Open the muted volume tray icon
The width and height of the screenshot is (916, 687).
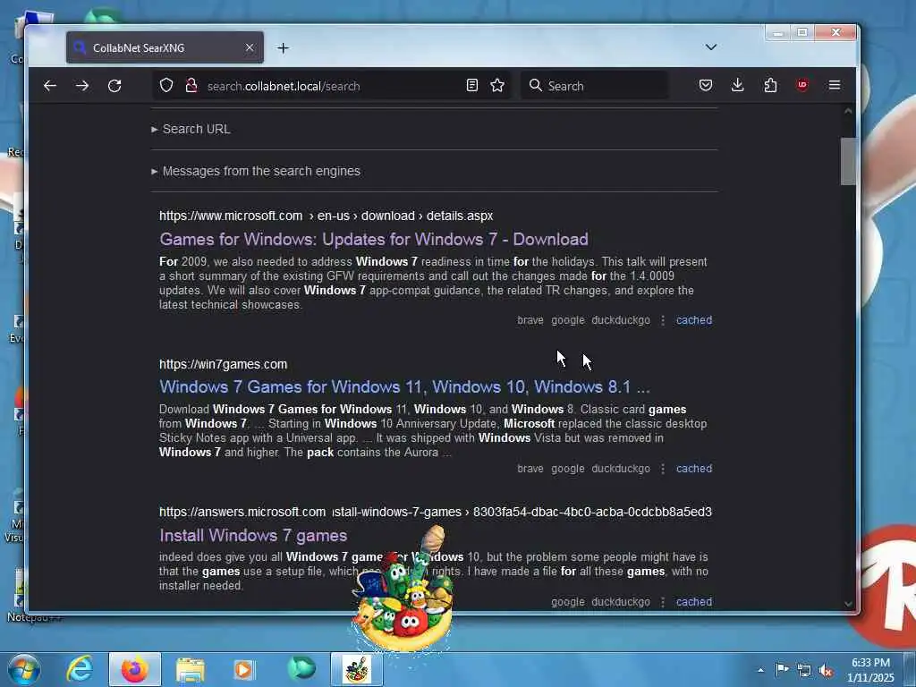(826, 671)
